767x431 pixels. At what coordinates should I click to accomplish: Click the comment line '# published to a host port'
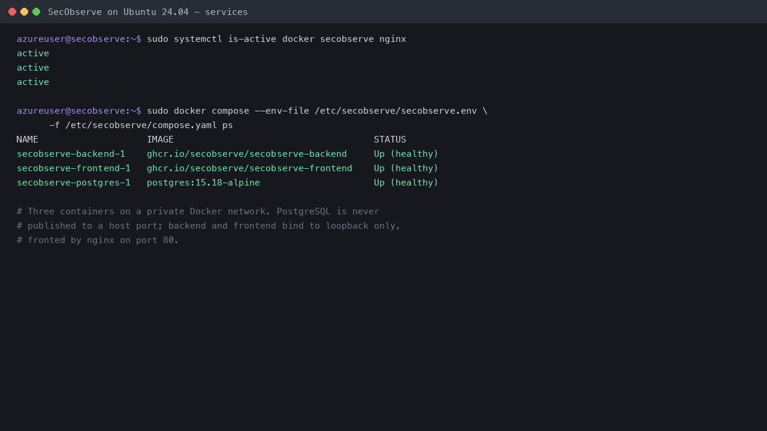[209, 226]
